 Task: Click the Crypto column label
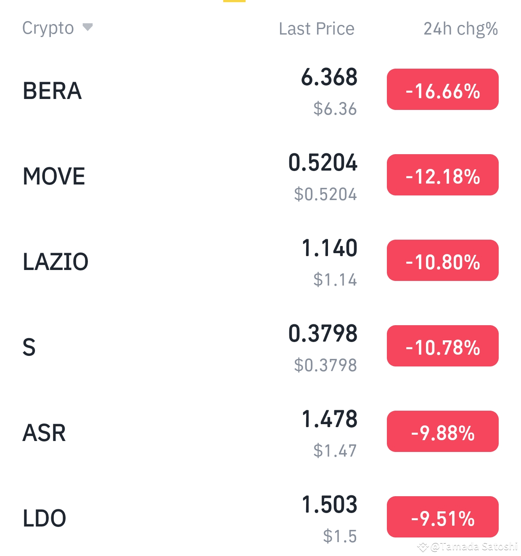pos(48,28)
